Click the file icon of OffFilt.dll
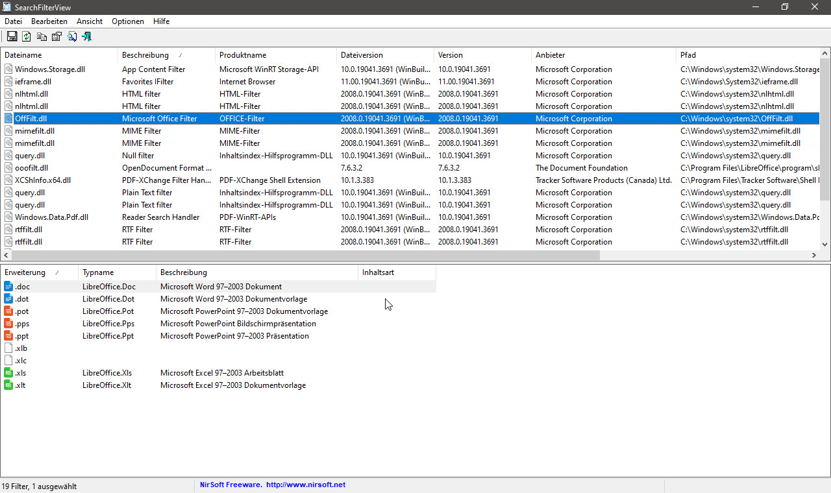 pyautogui.click(x=8, y=118)
